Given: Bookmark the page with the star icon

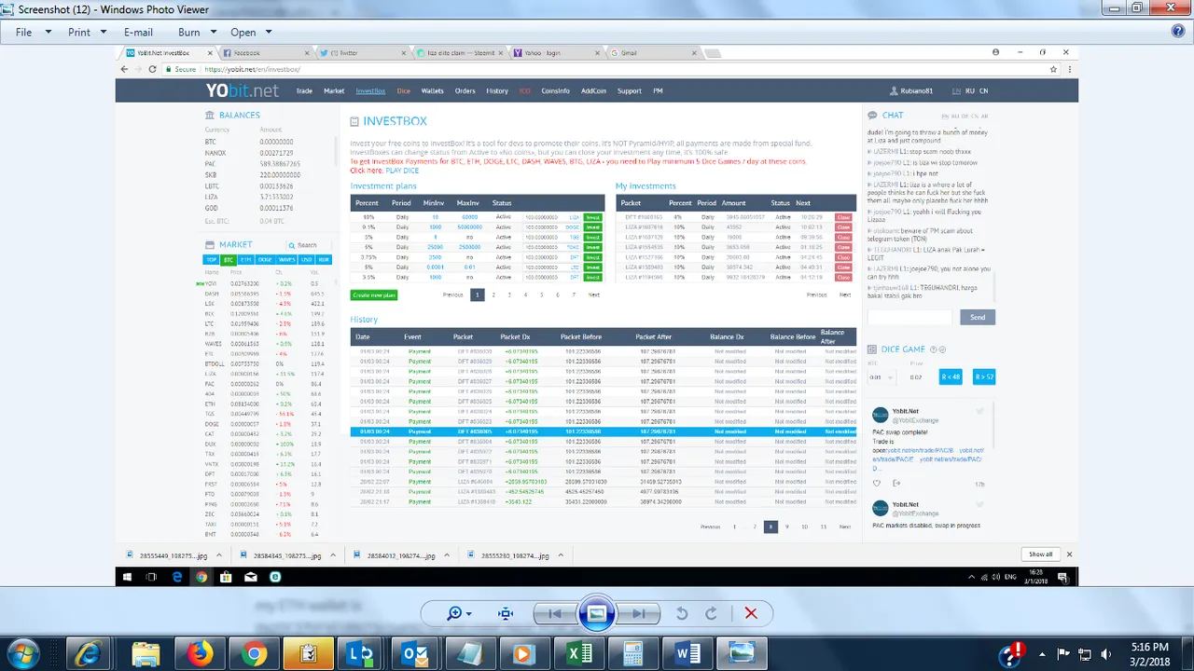Looking at the screenshot, I should click(1053, 69).
